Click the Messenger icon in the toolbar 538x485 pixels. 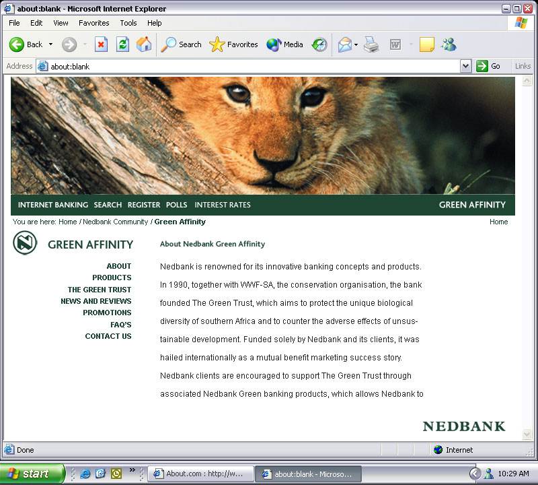(449, 44)
